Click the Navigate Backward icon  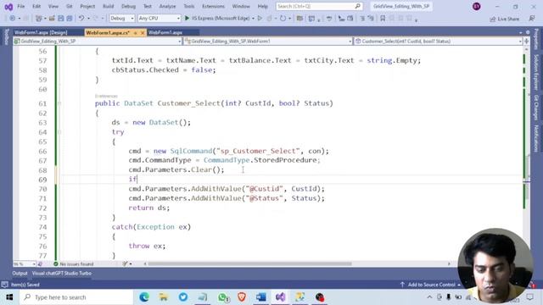click(12, 19)
